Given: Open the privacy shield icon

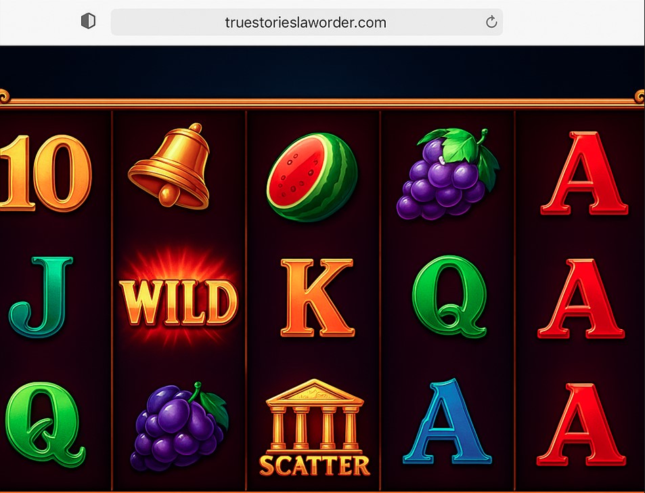Looking at the screenshot, I should point(88,21).
